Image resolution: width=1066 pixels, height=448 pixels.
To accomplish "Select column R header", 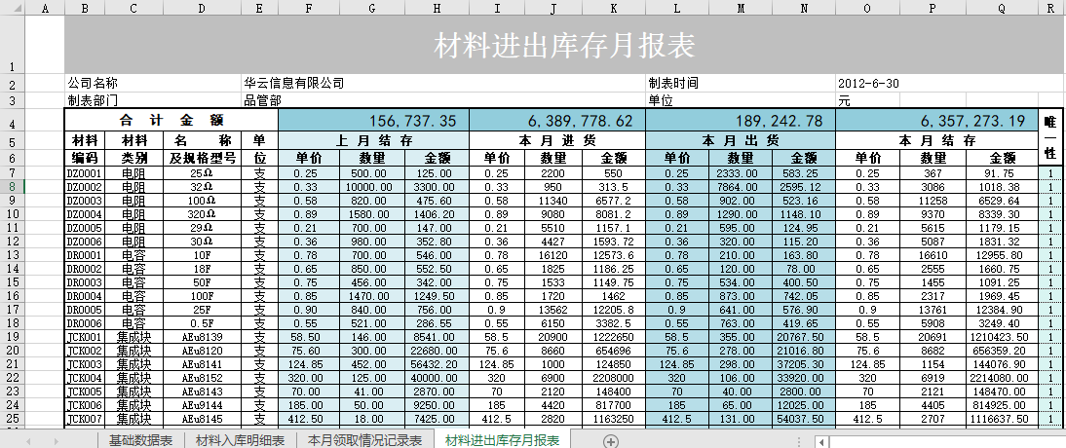I will click(x=1049, y=8).
